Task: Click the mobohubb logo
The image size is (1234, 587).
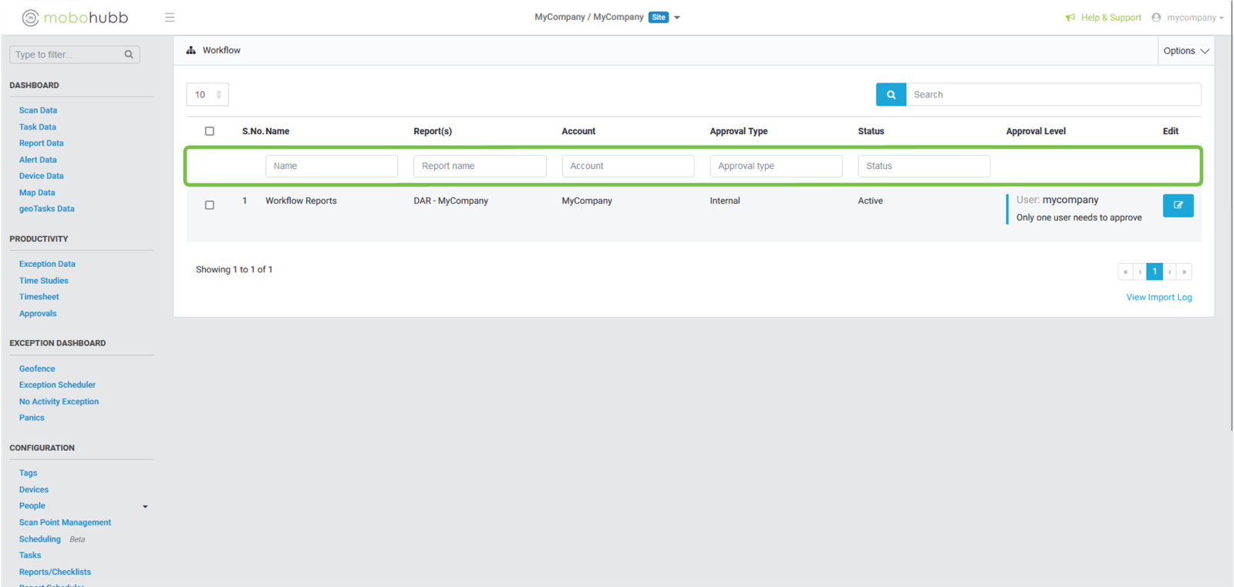Action: click(x=75, y=18)
